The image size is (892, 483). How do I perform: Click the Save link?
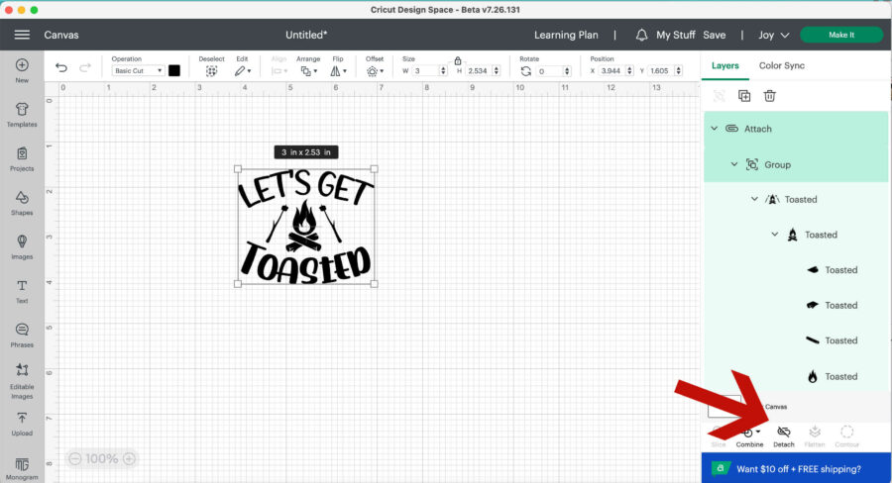715,35
